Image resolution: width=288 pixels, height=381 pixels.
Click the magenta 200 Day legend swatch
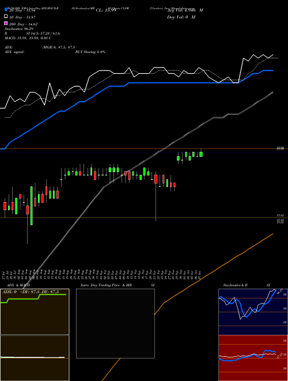[x=6, y=23]
